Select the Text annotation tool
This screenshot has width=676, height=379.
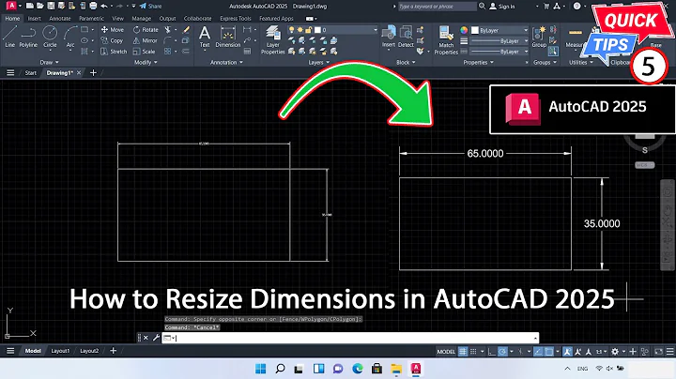tap(205, 37)
